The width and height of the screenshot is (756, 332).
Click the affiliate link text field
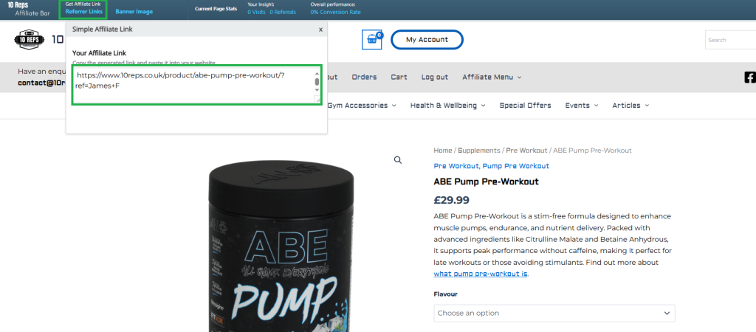coord(193,86)
